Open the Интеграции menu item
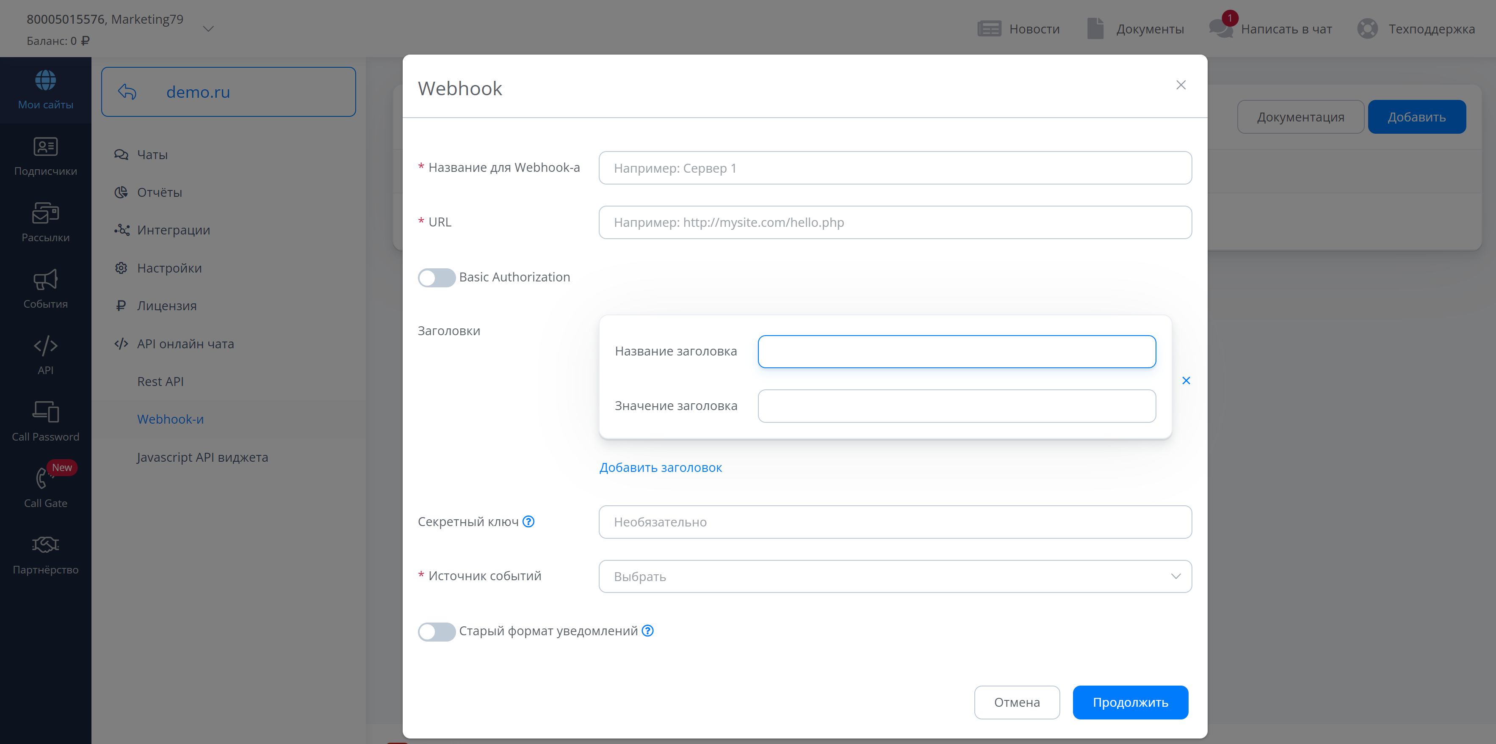 tap(173, 230)
